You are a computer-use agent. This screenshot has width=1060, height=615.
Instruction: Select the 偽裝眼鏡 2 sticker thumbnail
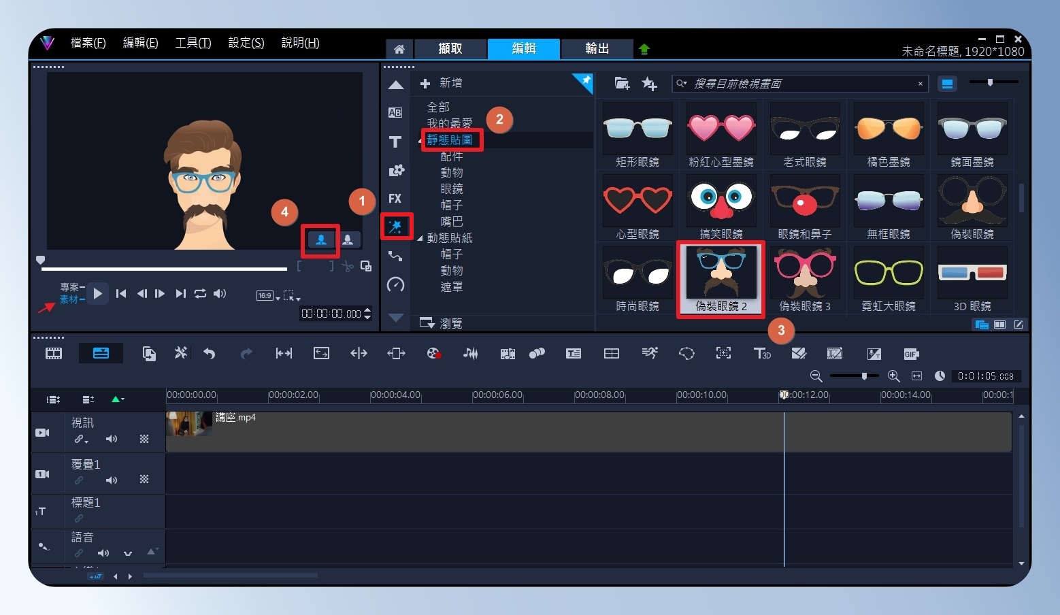721,279
